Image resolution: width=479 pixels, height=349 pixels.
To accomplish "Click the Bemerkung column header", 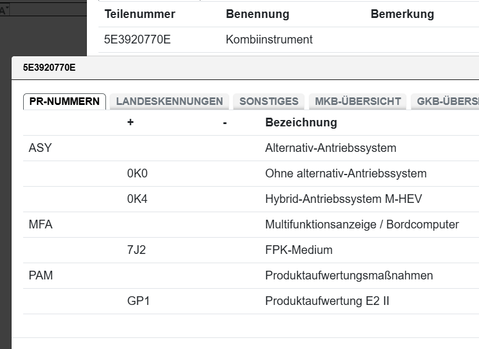I will tap(402, 14).
